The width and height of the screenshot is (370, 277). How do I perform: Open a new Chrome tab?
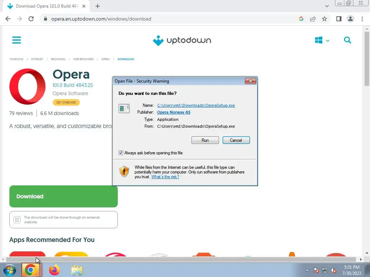pyautogui.click(x=98, y=6)
